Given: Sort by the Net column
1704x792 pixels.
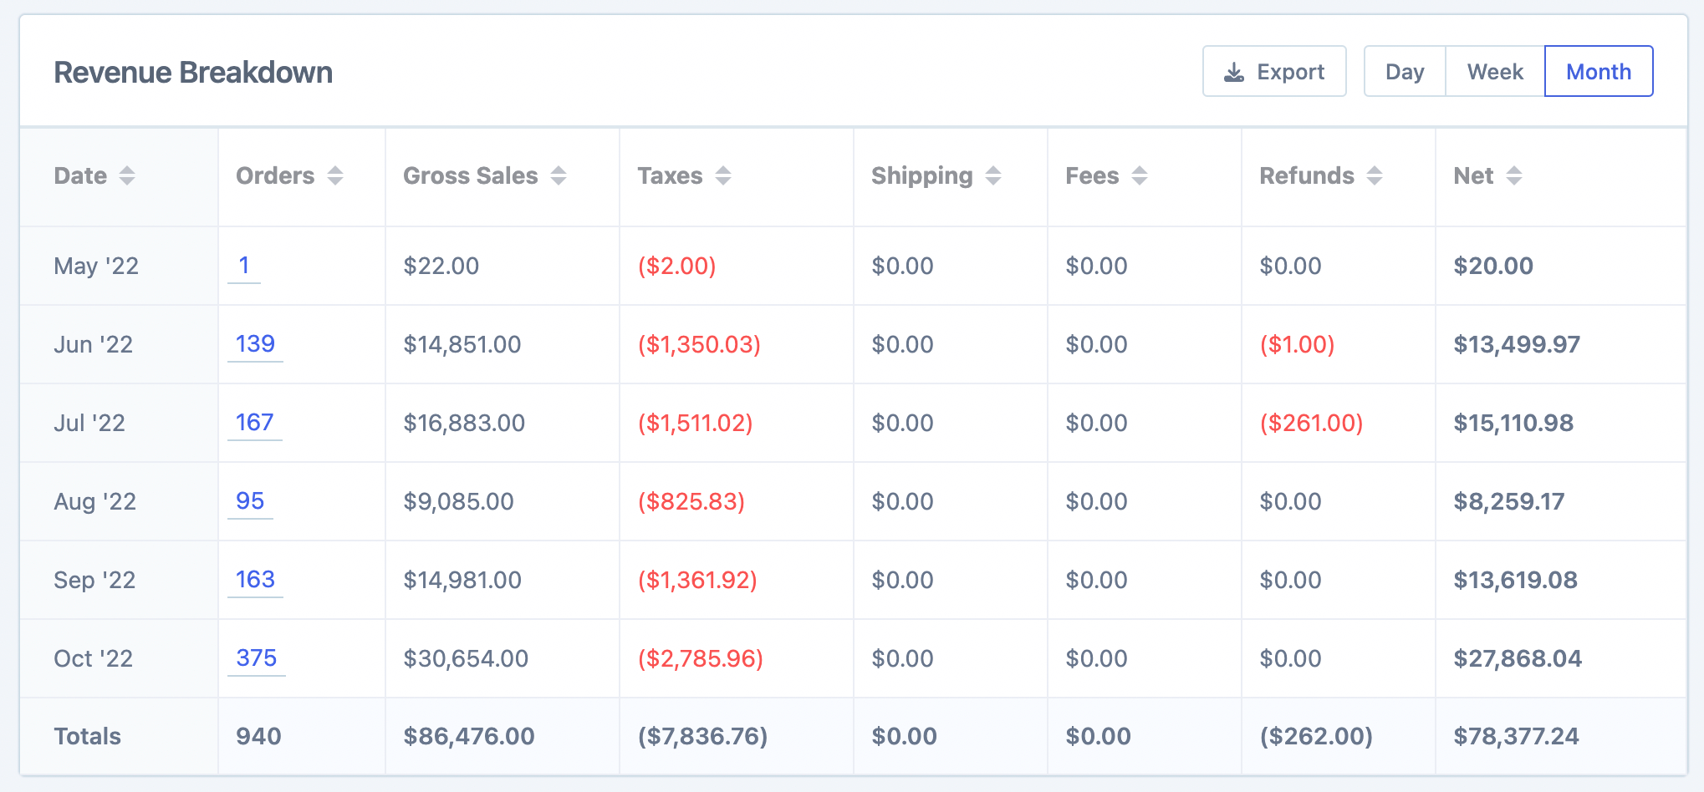Looking at the screenshot, I should coord(1513,176).
